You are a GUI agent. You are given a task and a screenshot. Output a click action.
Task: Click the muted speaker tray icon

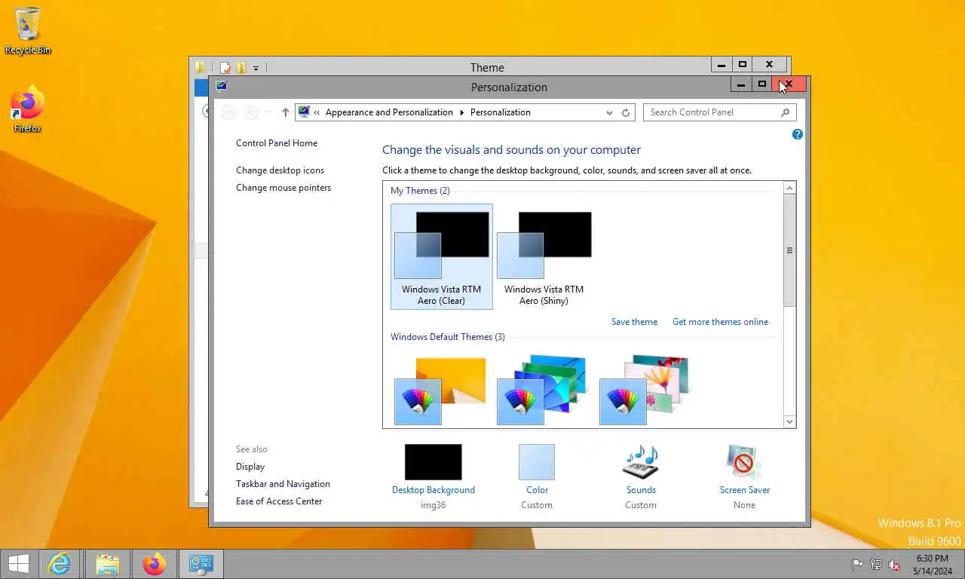(x=894, y=564)
